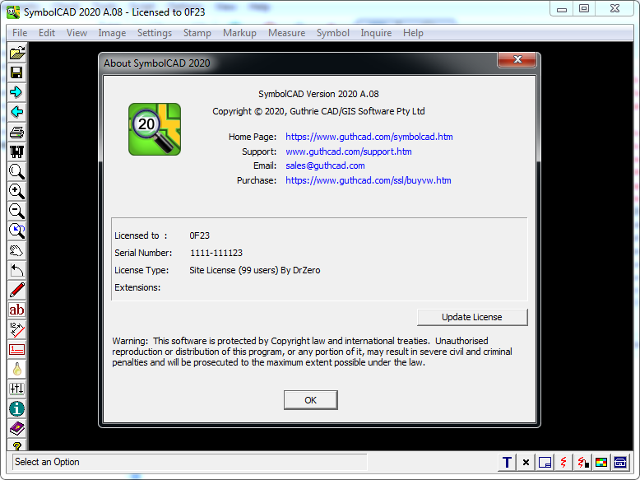Open the View menu
Viewport: 640px width, 480px height.
(x=77, y=33)
